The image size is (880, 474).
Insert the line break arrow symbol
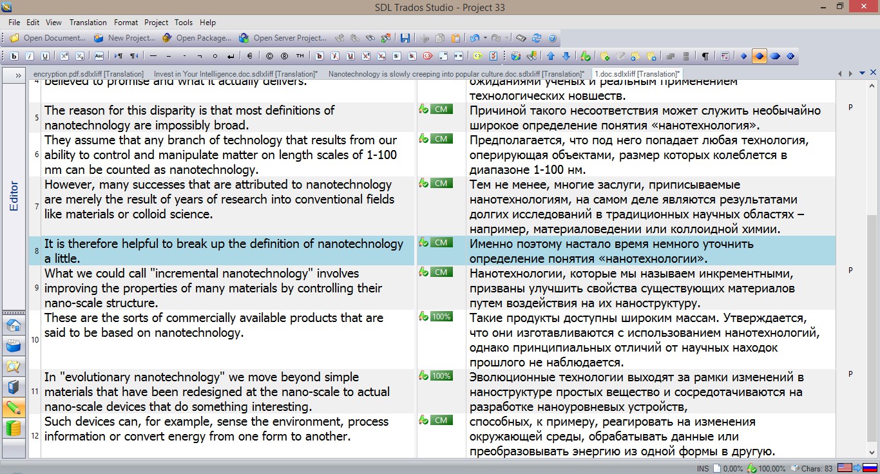point(231,56)
